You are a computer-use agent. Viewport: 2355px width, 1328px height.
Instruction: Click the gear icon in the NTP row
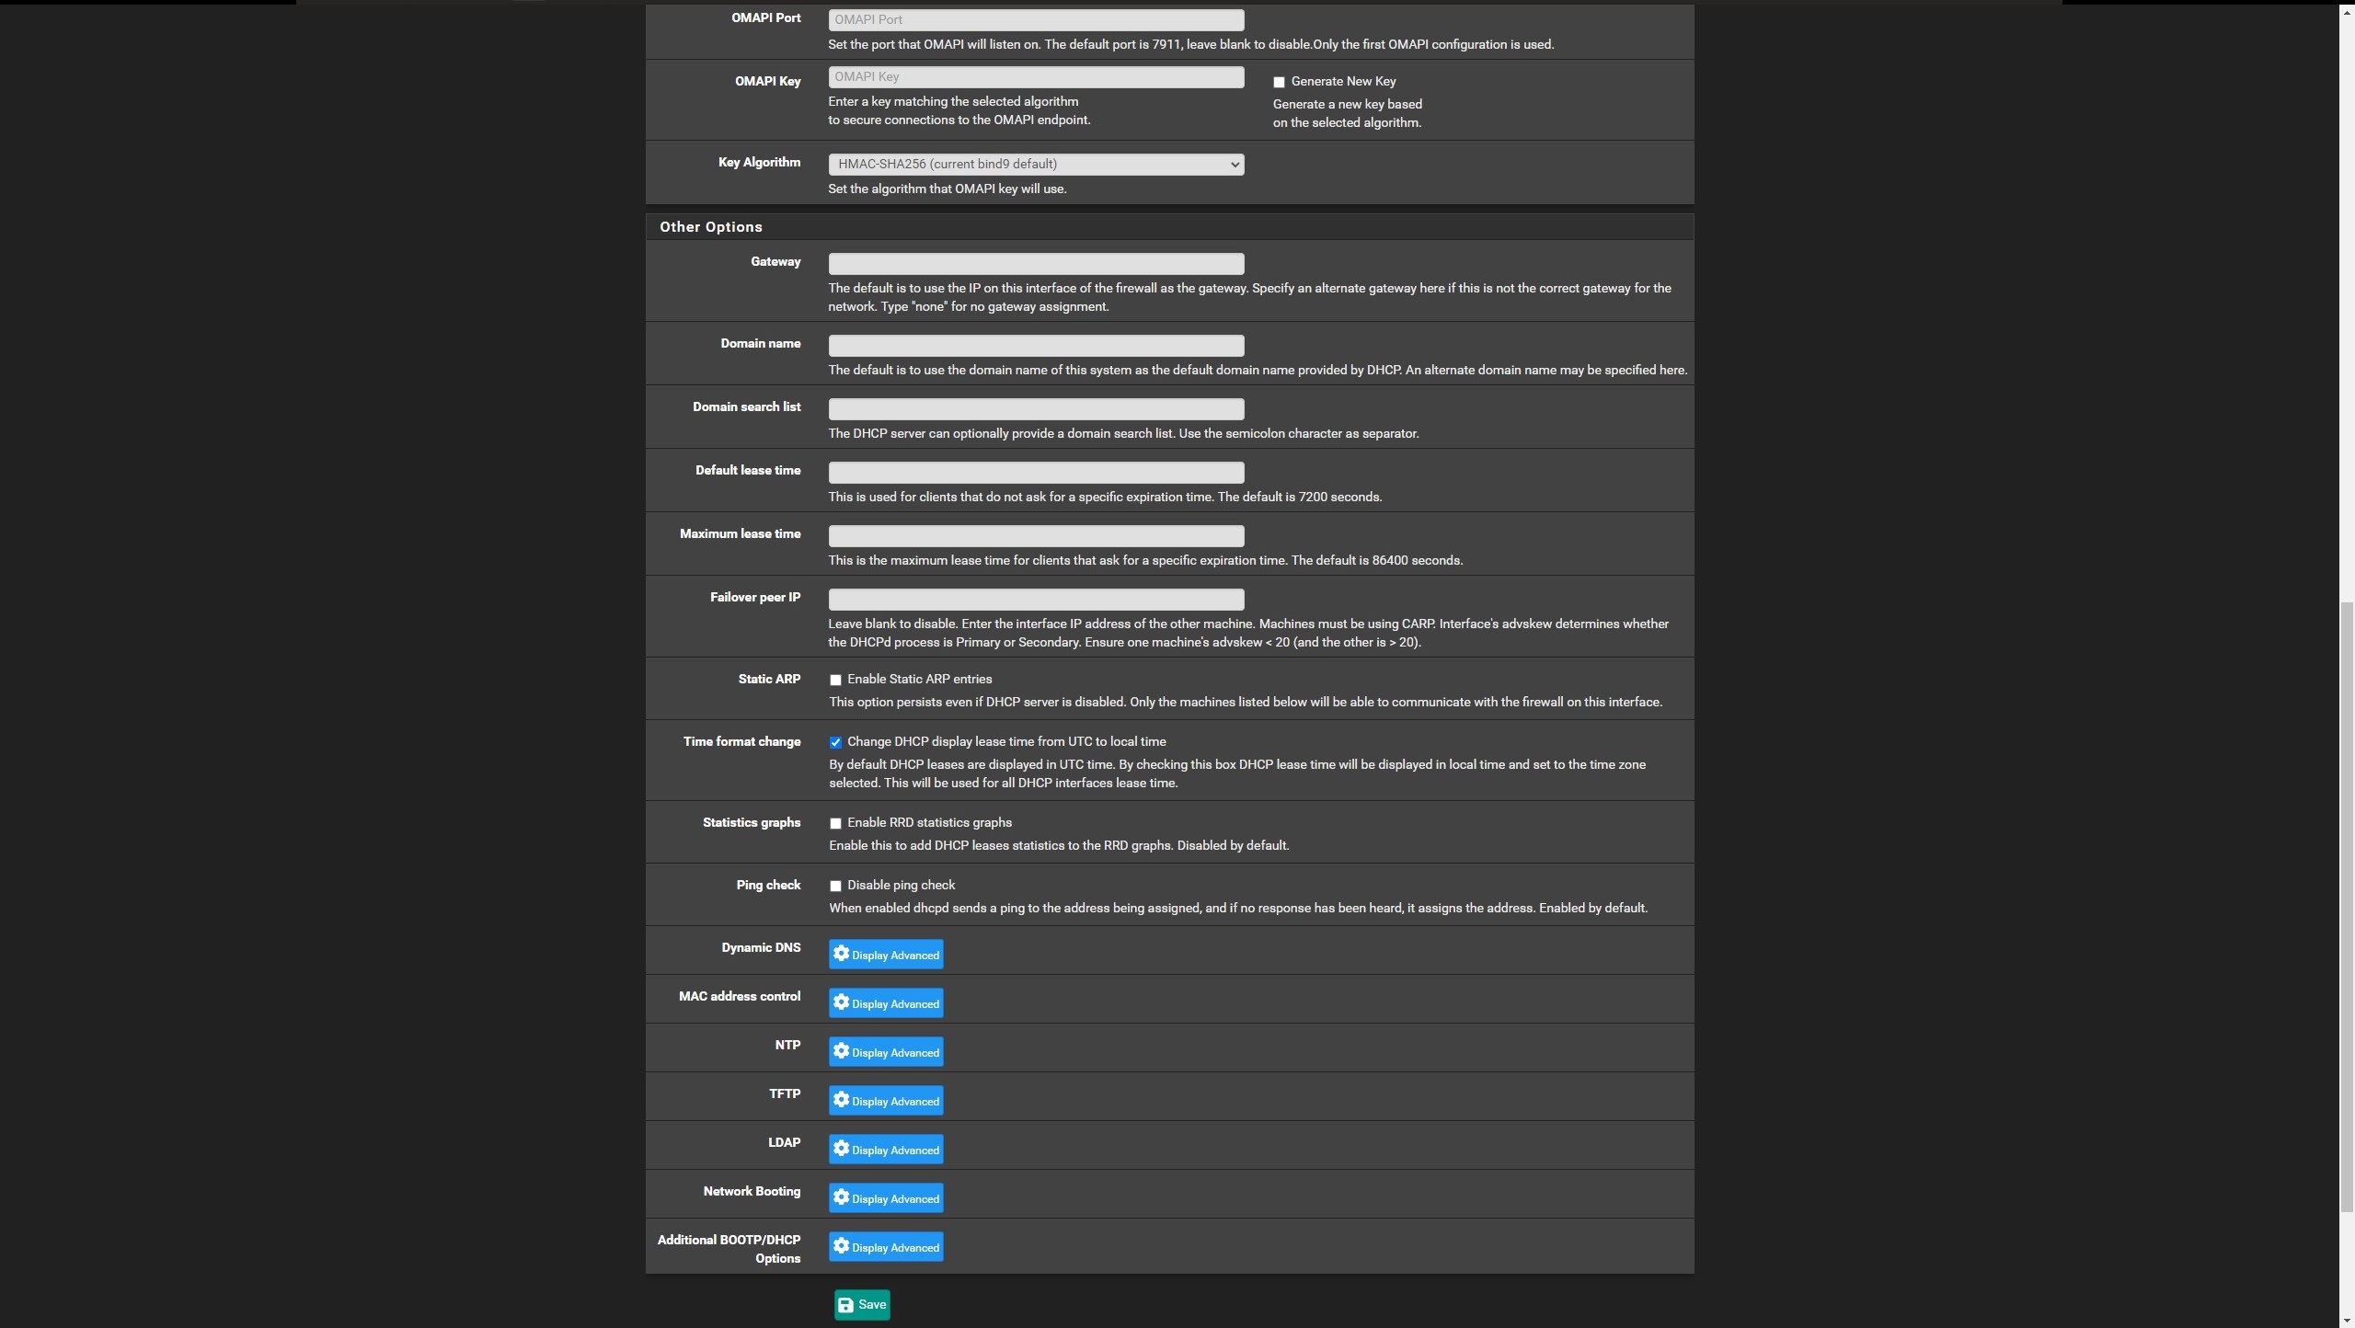[x=841, y=1051]
